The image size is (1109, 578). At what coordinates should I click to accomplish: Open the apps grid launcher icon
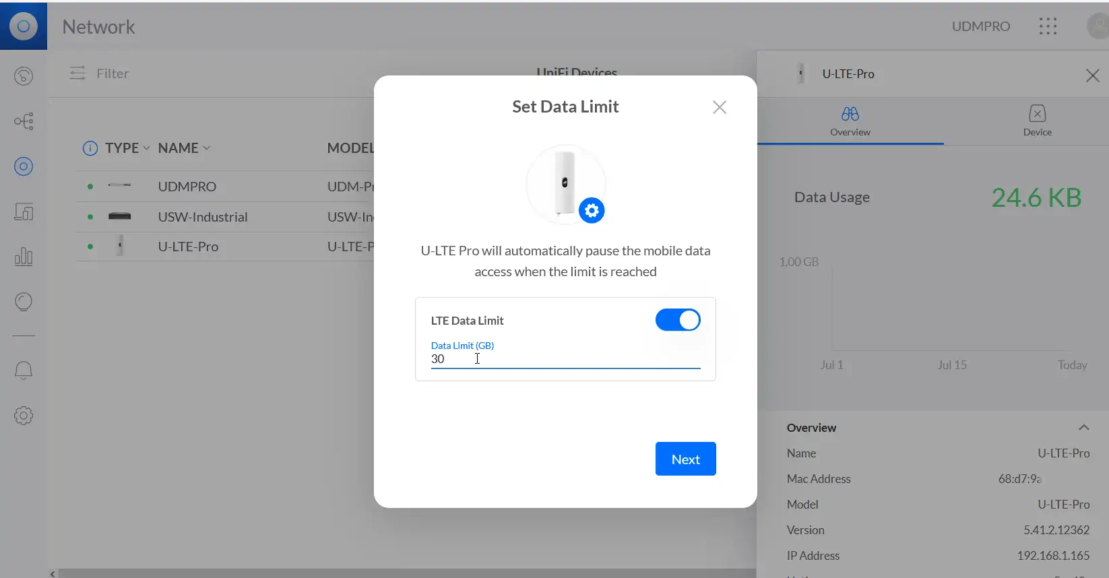pos(1048,26)
